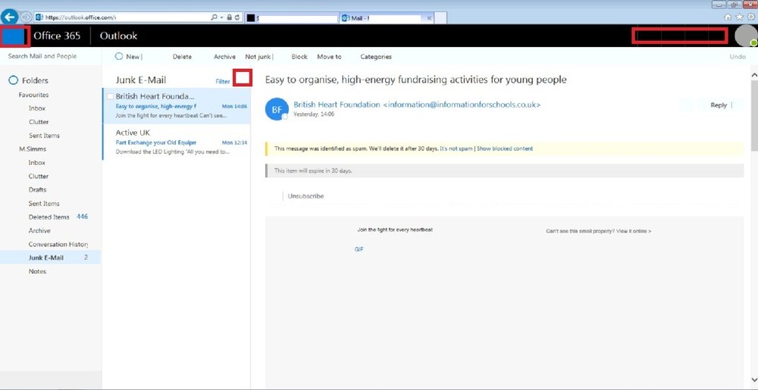Open the browser Home icon
The width and height of the screenshot is (758, 390).
click(x=728, y=17)
